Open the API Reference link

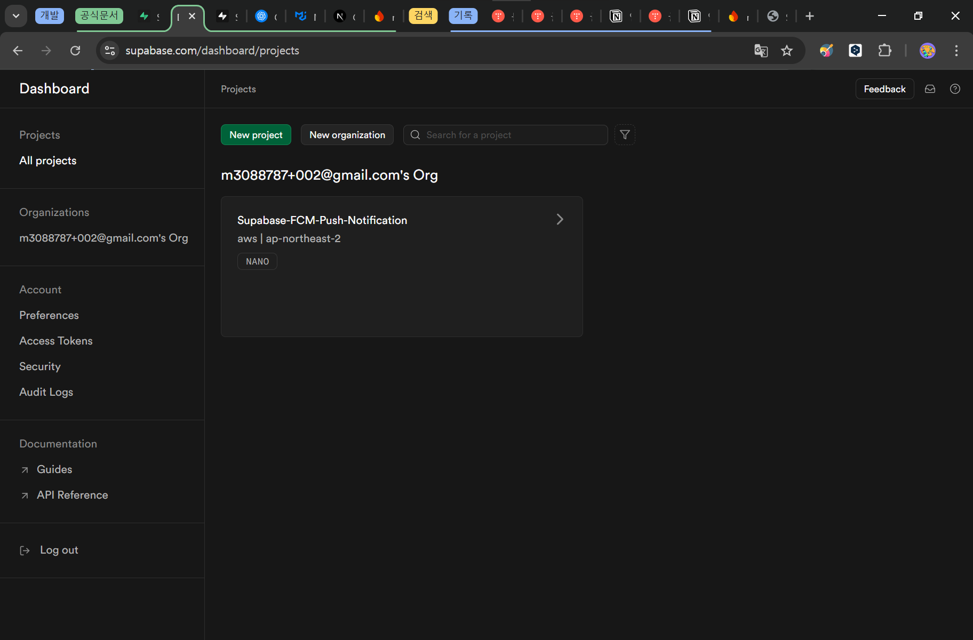tap(73, 495)
